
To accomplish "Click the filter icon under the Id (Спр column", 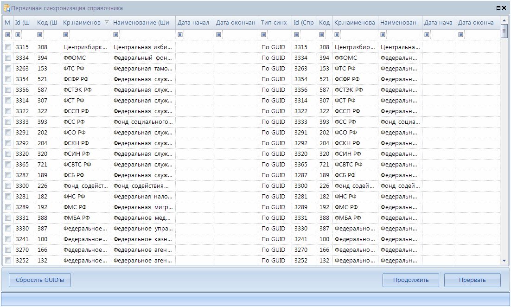I will [296, 34].
